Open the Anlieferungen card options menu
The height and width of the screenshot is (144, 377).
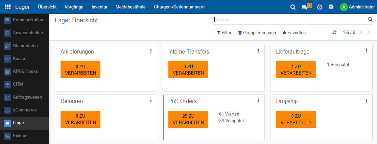151,51
